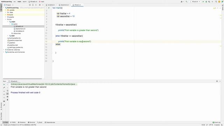Open run configuration dropdown in top toolbar
Image resolution: width=224 pixels, height=126 pixels.
pos(195,1)
